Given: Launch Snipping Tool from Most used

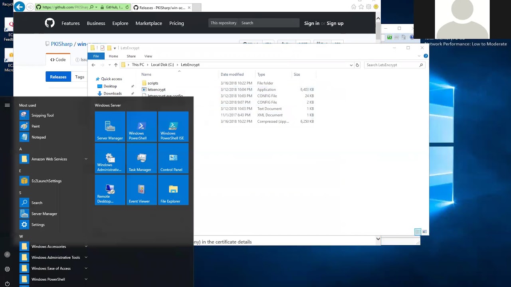Looking at the screenshot, I should [x=54, y=115].
